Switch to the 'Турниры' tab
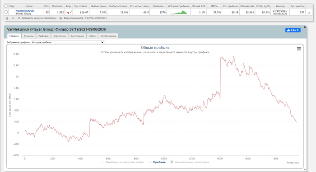The height and width of the screenshot is (172, 316). coord(28,36)
